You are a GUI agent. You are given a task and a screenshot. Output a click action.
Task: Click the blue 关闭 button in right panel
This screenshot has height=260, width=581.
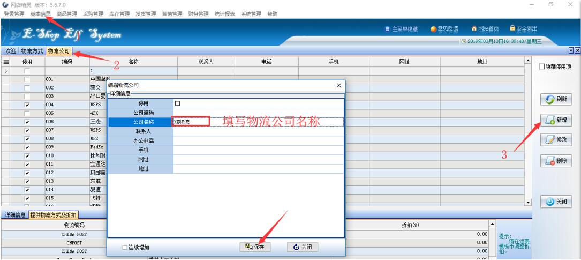(556, 202)
